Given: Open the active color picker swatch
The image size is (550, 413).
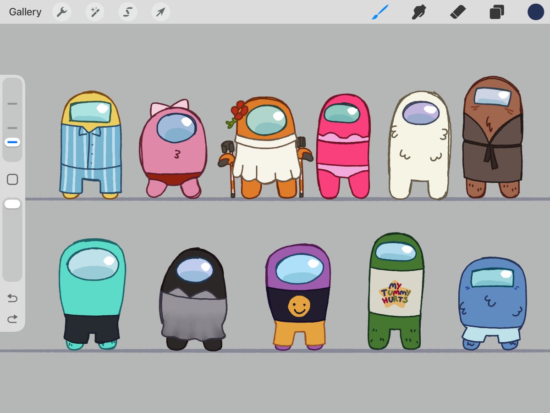Looking at the screenshot, I should point(535,12).
